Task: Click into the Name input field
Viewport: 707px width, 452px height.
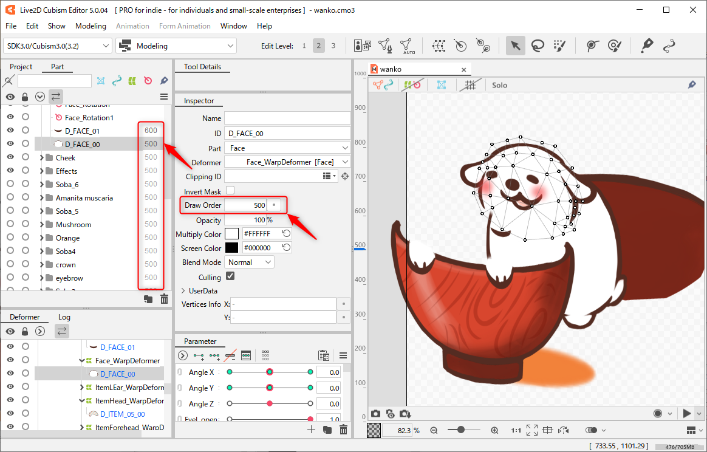Action: (x=287, y=118)
